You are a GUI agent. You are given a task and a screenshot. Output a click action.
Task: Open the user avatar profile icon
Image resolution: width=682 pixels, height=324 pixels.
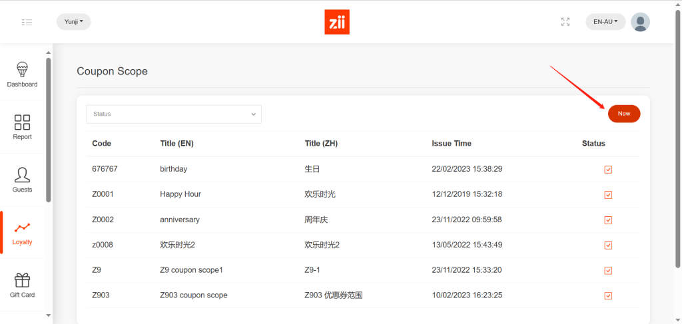click(640, 22)
